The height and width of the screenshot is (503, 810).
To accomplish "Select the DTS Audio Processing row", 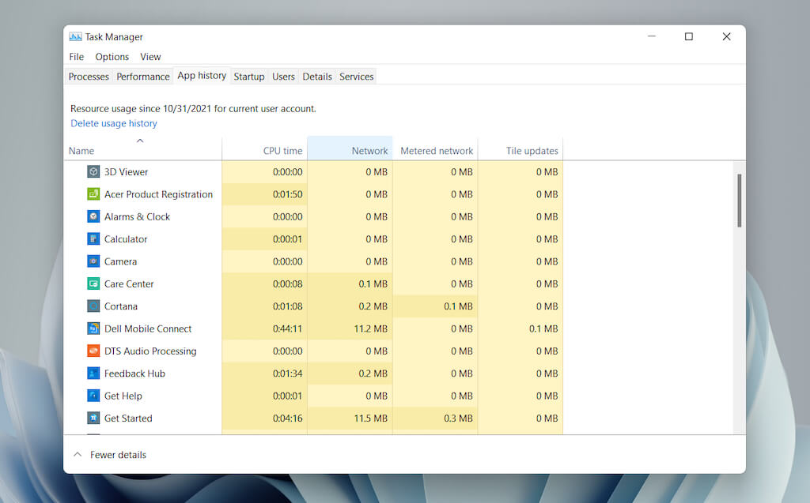I will point(150,351).
